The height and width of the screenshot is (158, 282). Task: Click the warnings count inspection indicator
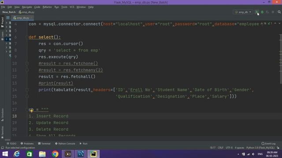point(263,23)
